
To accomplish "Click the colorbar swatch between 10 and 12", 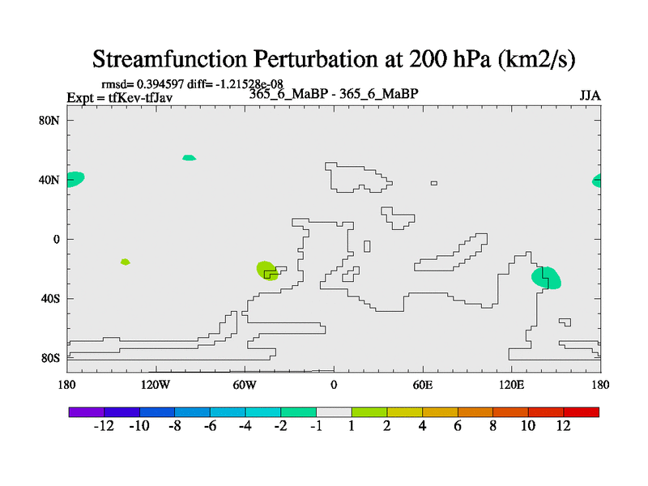I will point(546,412).
